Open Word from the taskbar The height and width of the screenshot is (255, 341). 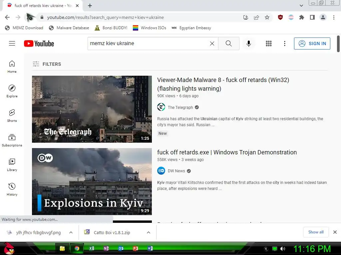pos(150,248)
